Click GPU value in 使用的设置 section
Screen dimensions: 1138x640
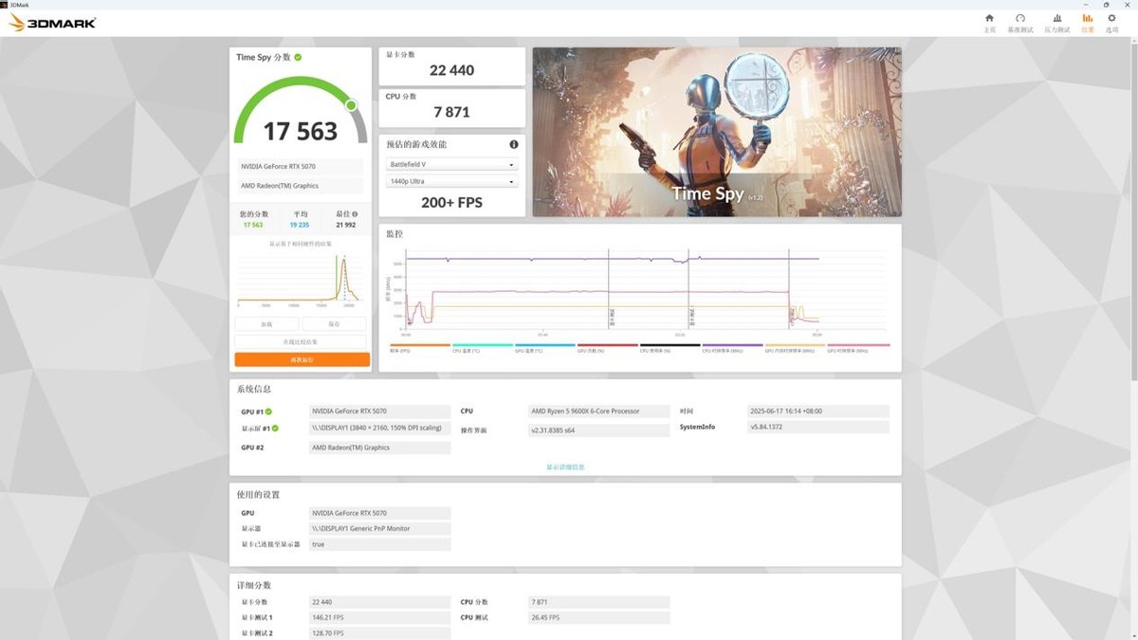(380, 513)
